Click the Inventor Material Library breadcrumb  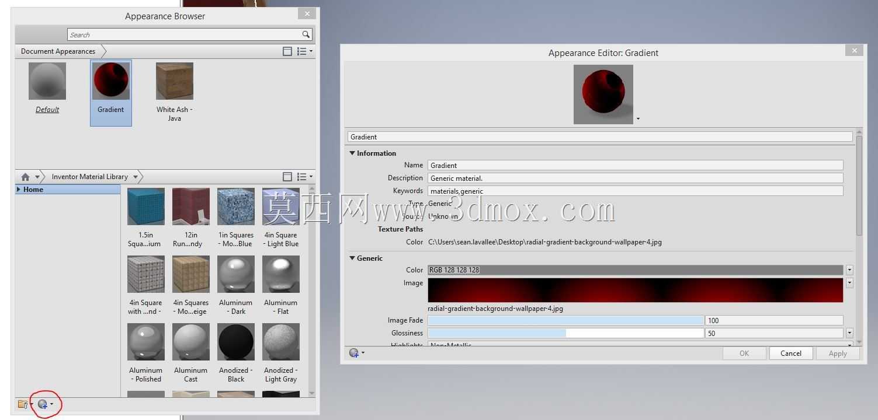click(x=89, y=177)
